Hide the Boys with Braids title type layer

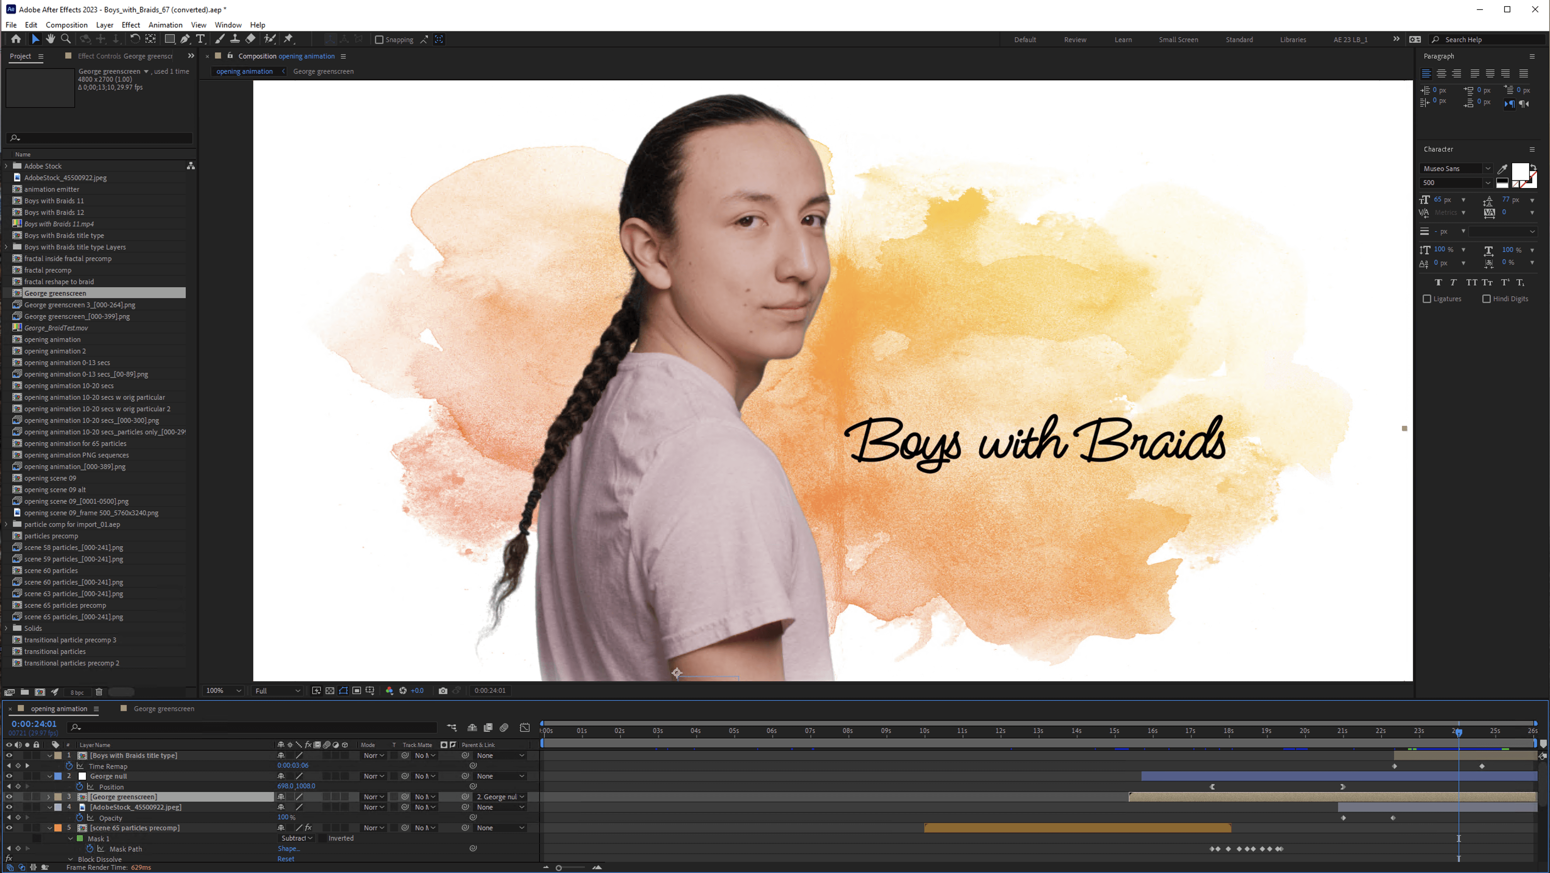(9, 756)
